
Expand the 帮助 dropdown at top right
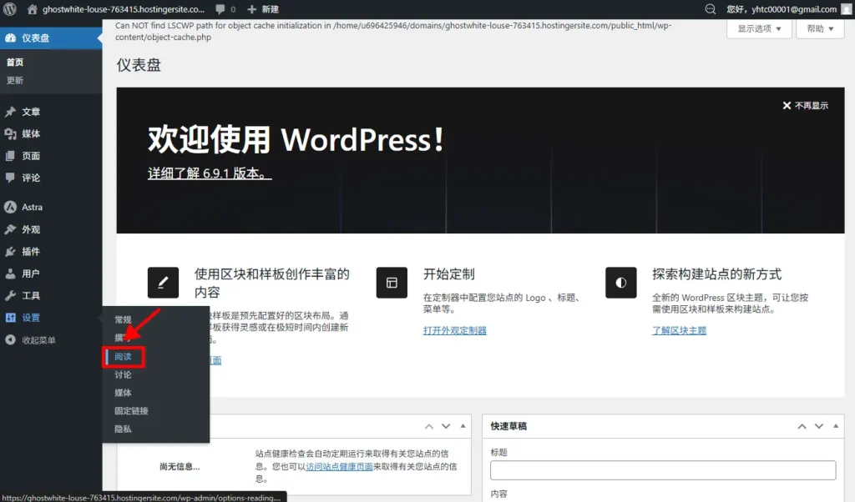coord(819,28)
